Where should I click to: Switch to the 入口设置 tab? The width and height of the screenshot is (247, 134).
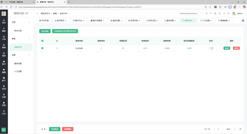[206, 21]
